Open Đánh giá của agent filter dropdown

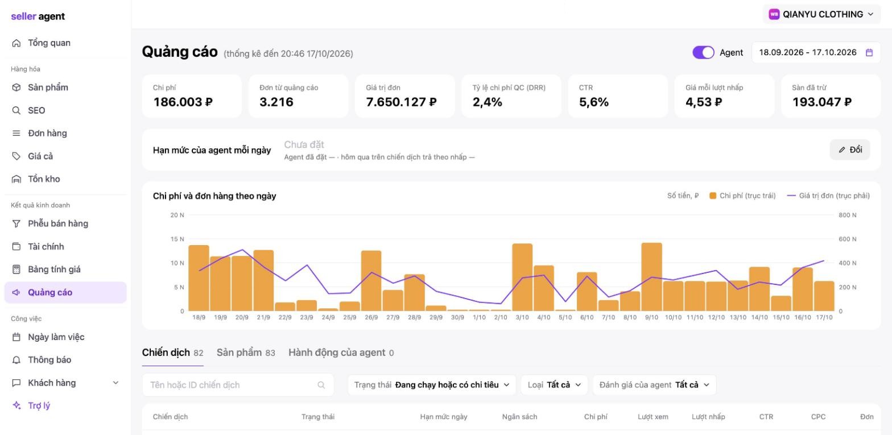[654, 385]
